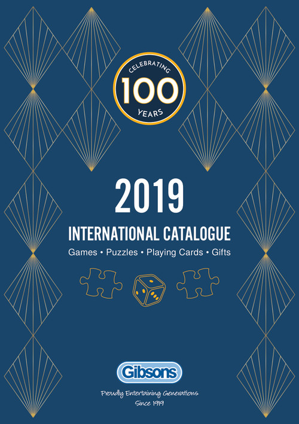Click the word Gifts
Viewport: 299px width, 424px height.
(221, 252)
